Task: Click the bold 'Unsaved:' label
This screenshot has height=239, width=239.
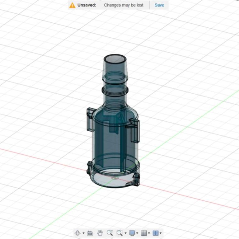Action: click(87, 5)
